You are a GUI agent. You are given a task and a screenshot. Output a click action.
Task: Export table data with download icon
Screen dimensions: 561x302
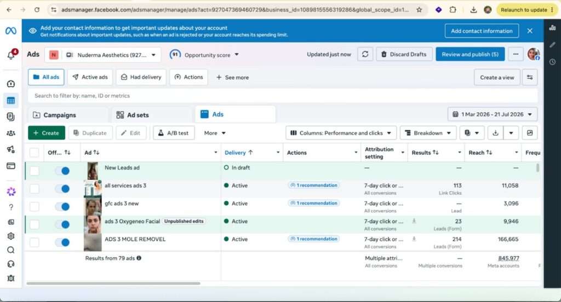pyautogui.click(x=495, y=133)
